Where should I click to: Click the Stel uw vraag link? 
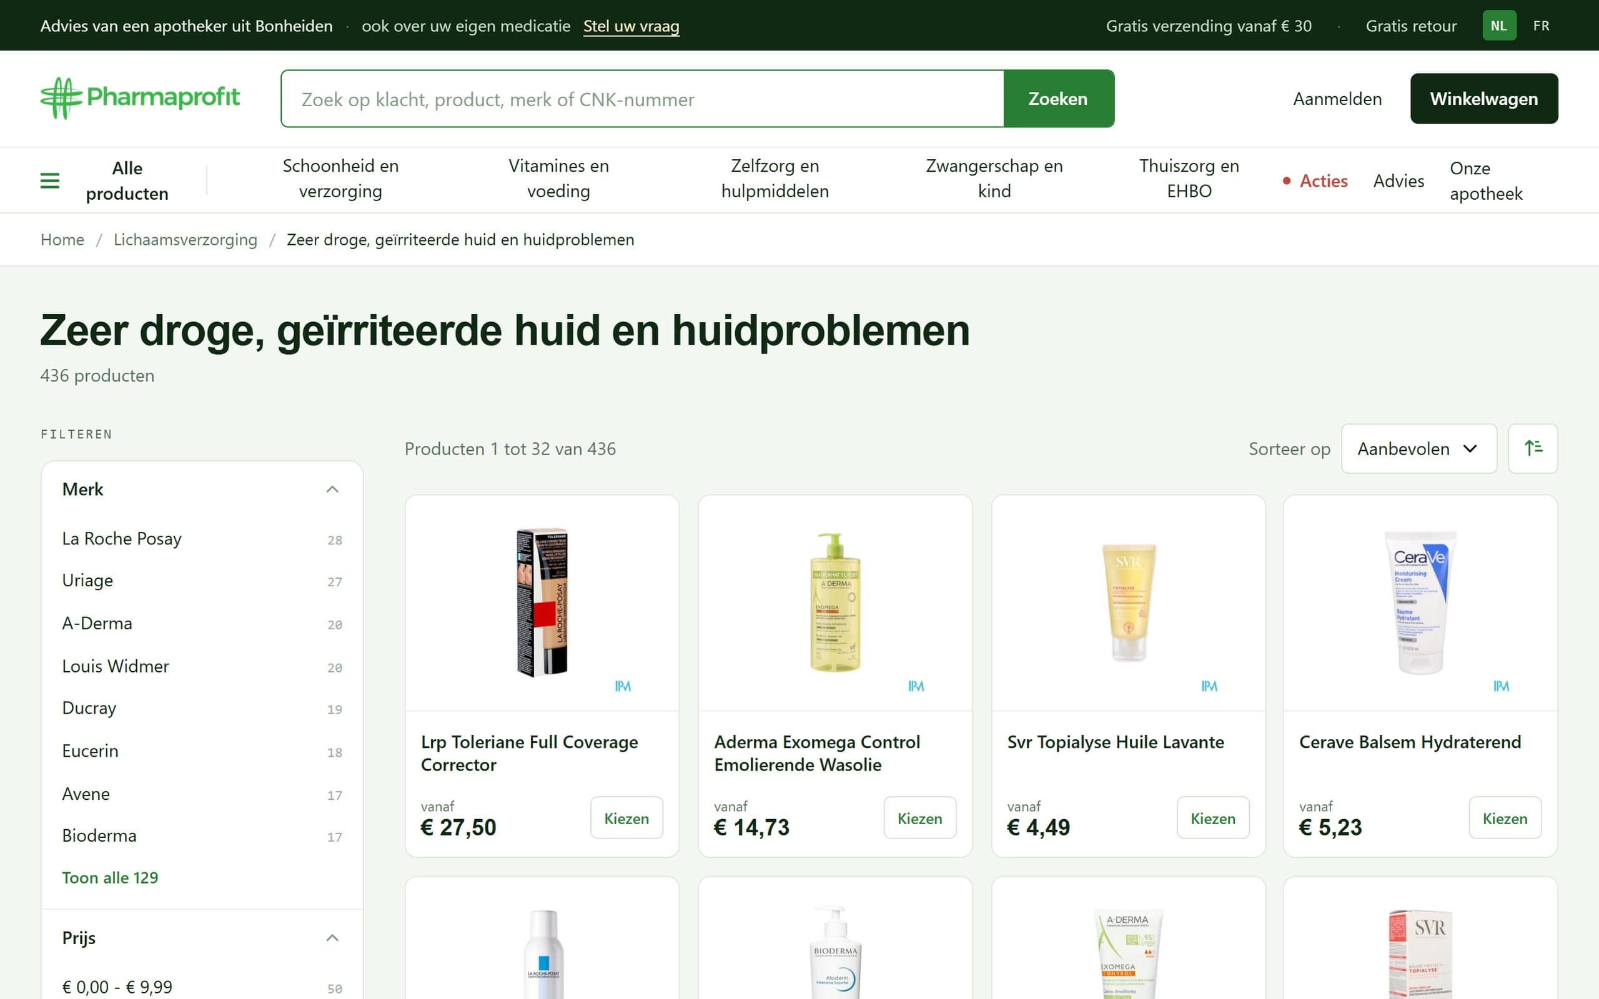click(631, 26)
